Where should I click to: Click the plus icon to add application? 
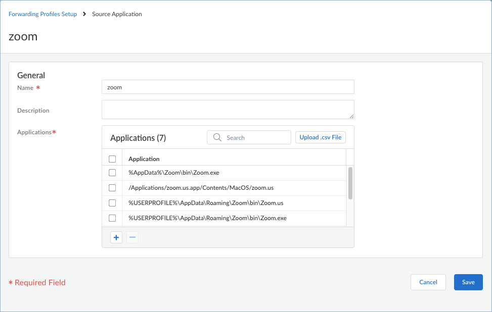tap(116, 237)
